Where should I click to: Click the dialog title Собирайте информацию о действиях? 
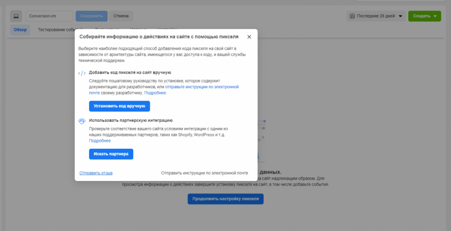pyautogui.click(x=159, y=37)
